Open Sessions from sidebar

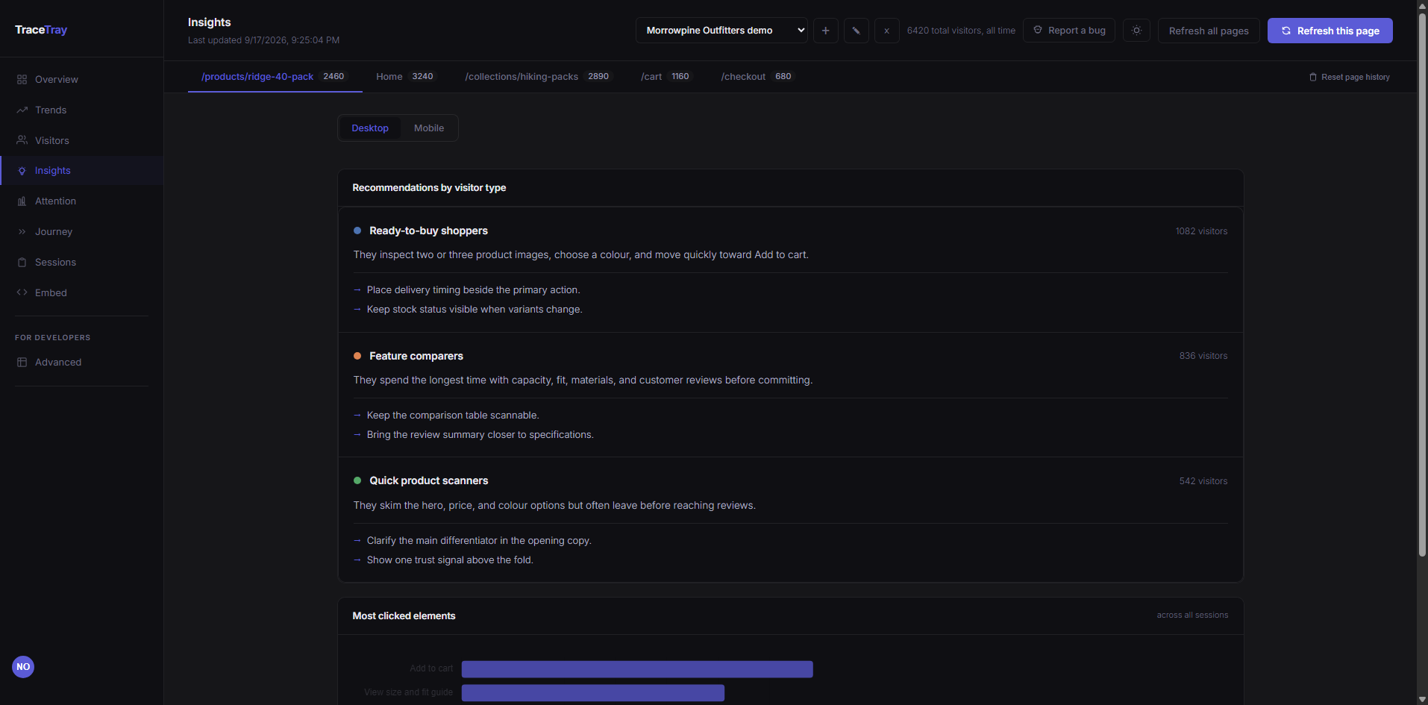(81, 262)
